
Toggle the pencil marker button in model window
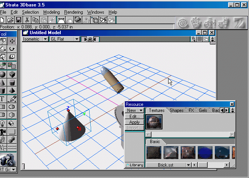(194, 39)
